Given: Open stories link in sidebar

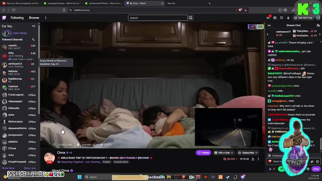Looking at the screenshot, I should (20, 33).
